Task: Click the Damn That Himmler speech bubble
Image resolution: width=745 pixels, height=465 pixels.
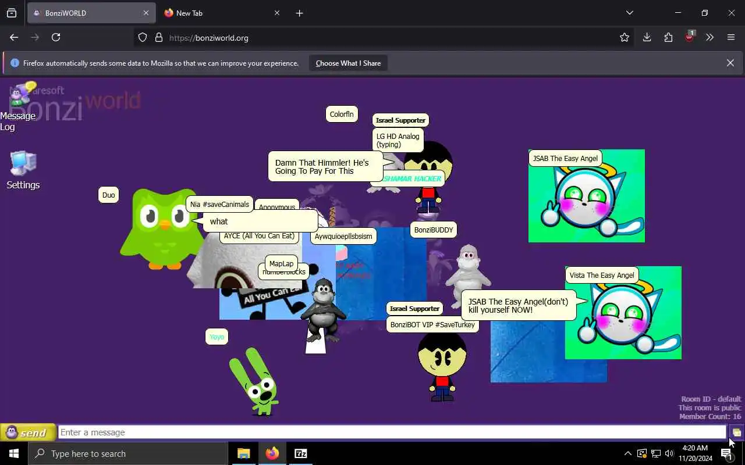Action: (325, 167)
